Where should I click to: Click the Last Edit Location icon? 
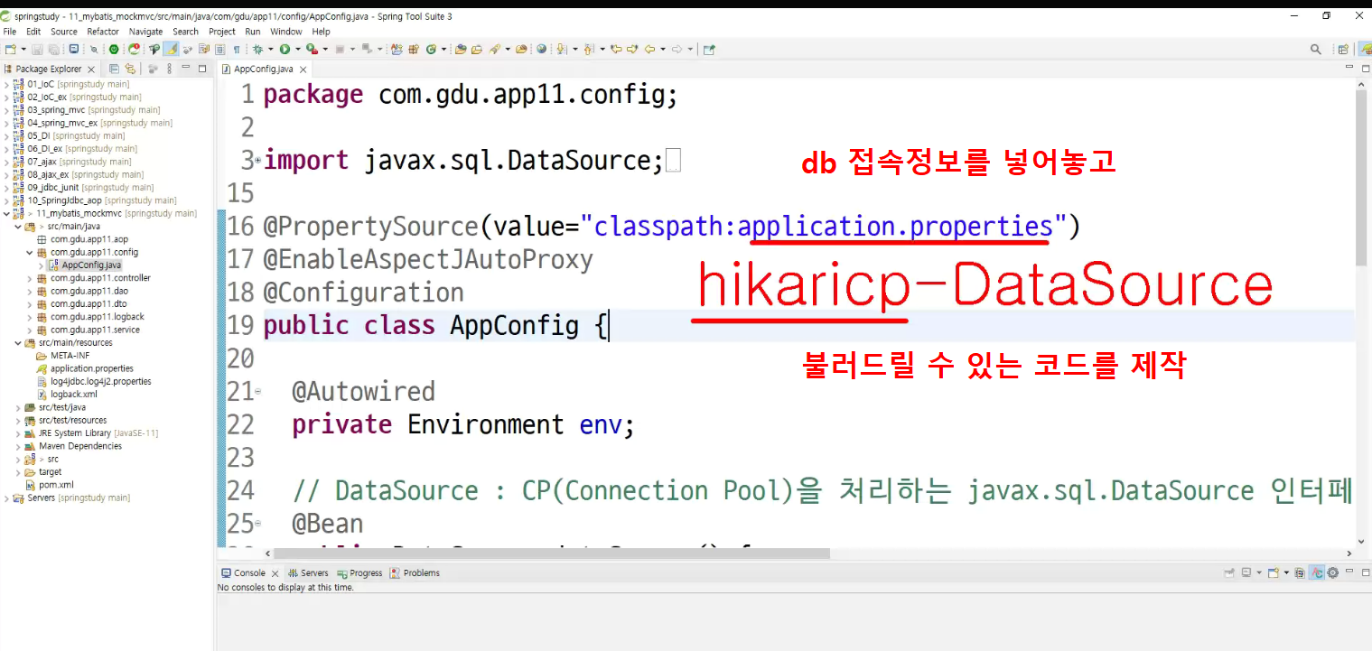pos(616,49)
